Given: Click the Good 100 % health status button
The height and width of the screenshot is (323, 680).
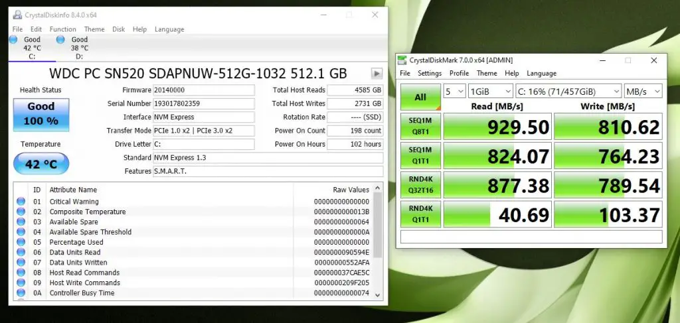Looking at the screenshot, I should click(x=41, y=114).
